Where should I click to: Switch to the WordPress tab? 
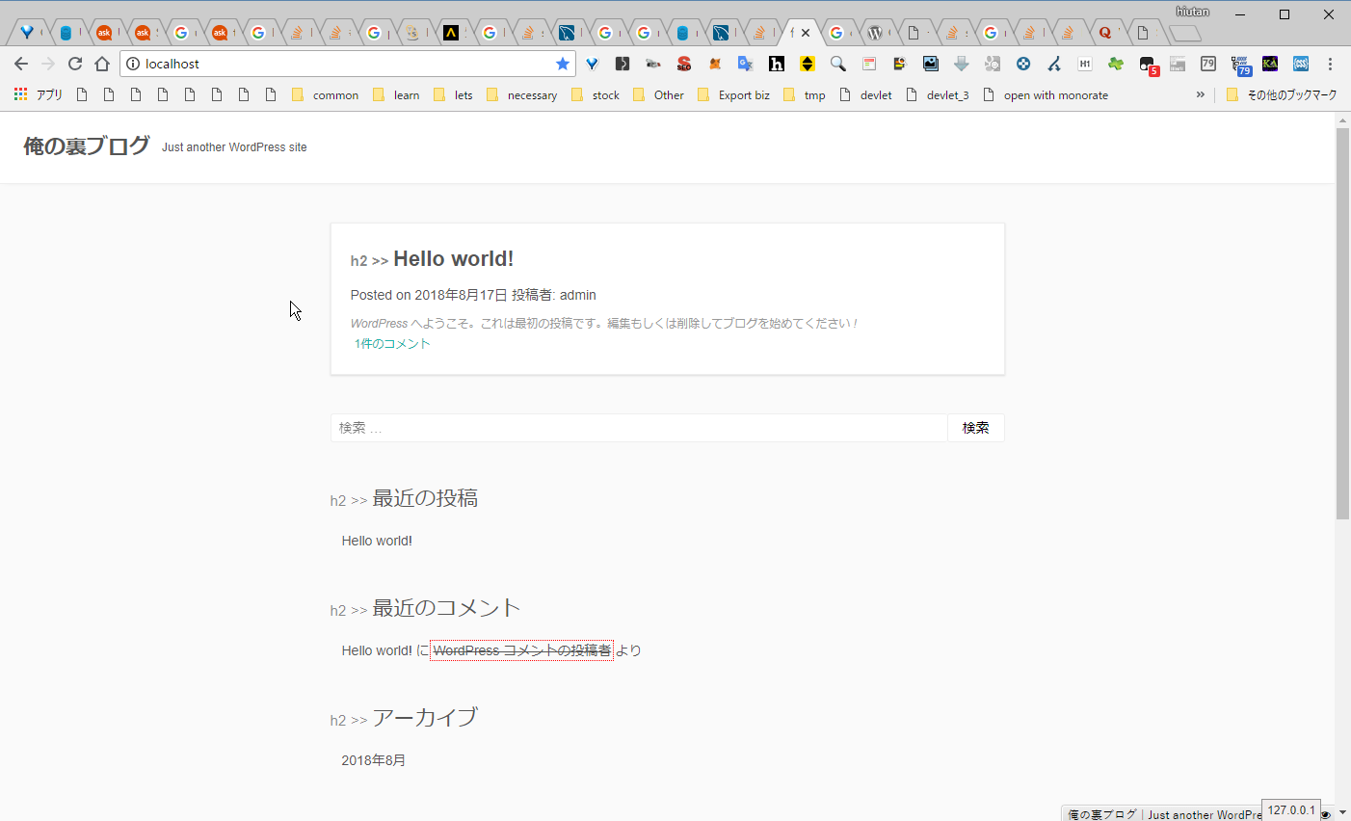(x=876, y=32)
